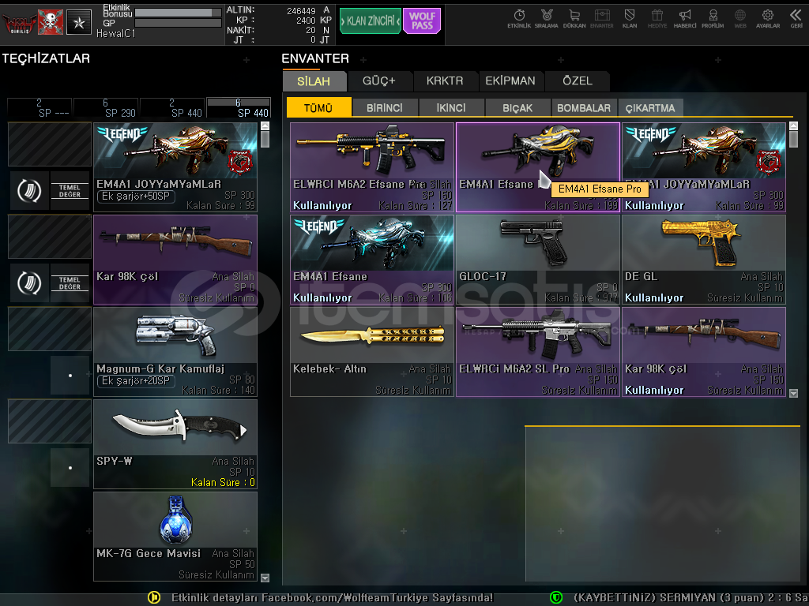Select the golden DE GL pistol item
The width and height of the screenshot is (809, 606).
tap(703, 259)
